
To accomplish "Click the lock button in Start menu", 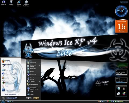I will pyautogui.click(x=28, y=98).
